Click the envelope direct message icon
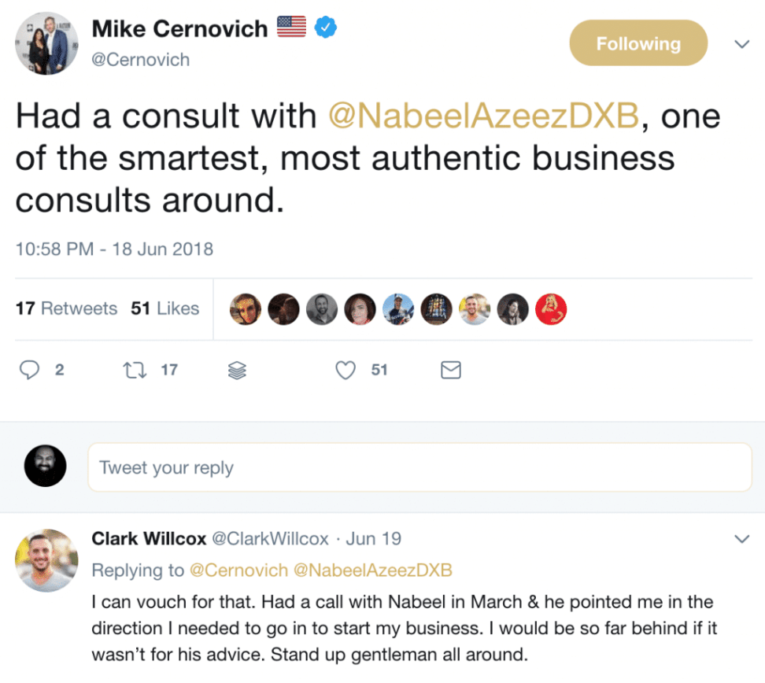765x683 pixels. (450, 370)
